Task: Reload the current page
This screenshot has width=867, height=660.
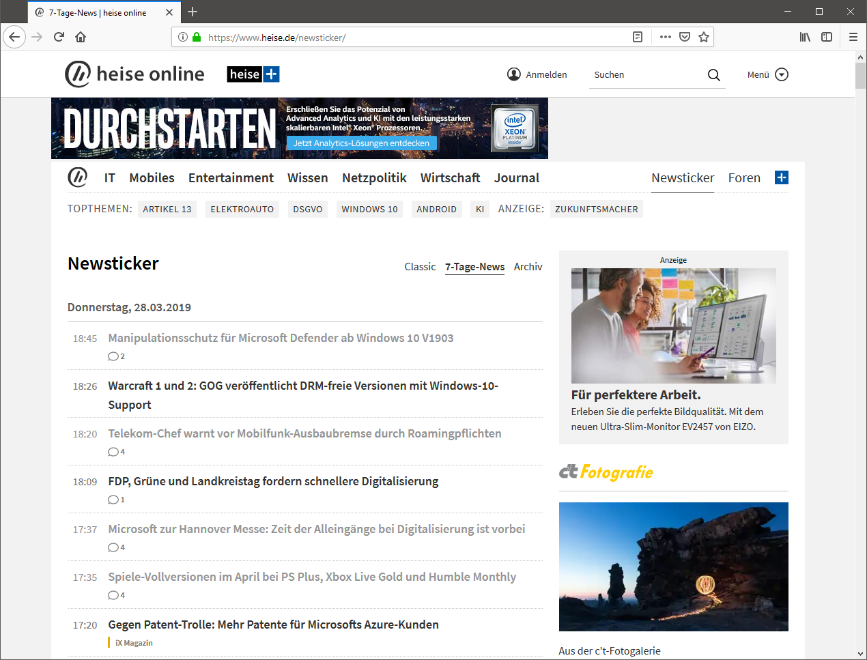Action: coord(59,37)
